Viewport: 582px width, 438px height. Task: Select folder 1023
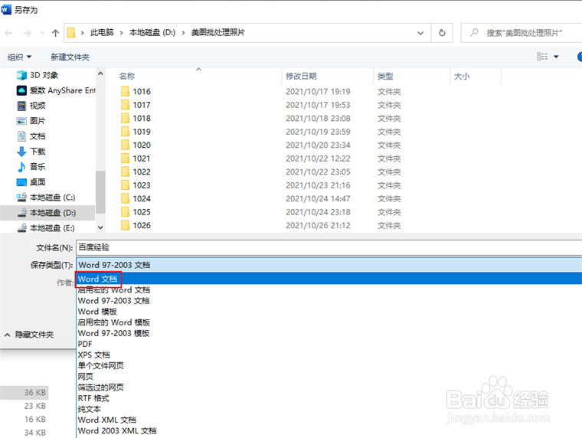136,185
